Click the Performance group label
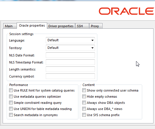Image resolution: width=155 pixels, height=129 pixels. 19,85
